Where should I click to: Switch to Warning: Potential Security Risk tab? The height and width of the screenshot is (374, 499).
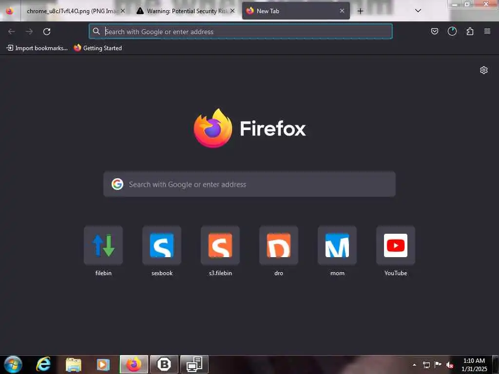pyautogui.click(x=186, y=11)
